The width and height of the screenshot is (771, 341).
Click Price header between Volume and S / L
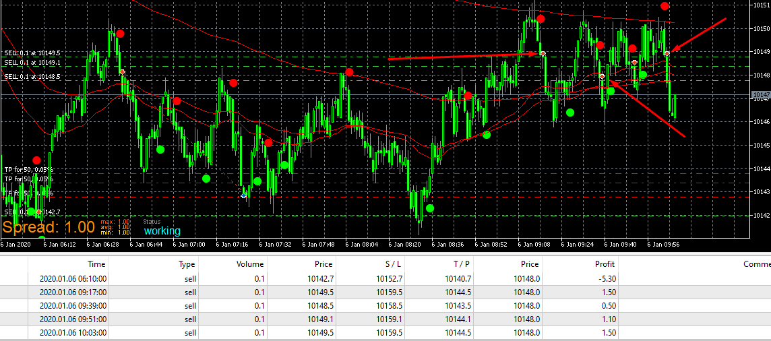point(323,264)
